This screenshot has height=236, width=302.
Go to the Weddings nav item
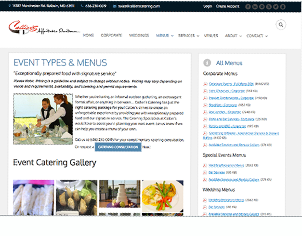coord(139,36)
